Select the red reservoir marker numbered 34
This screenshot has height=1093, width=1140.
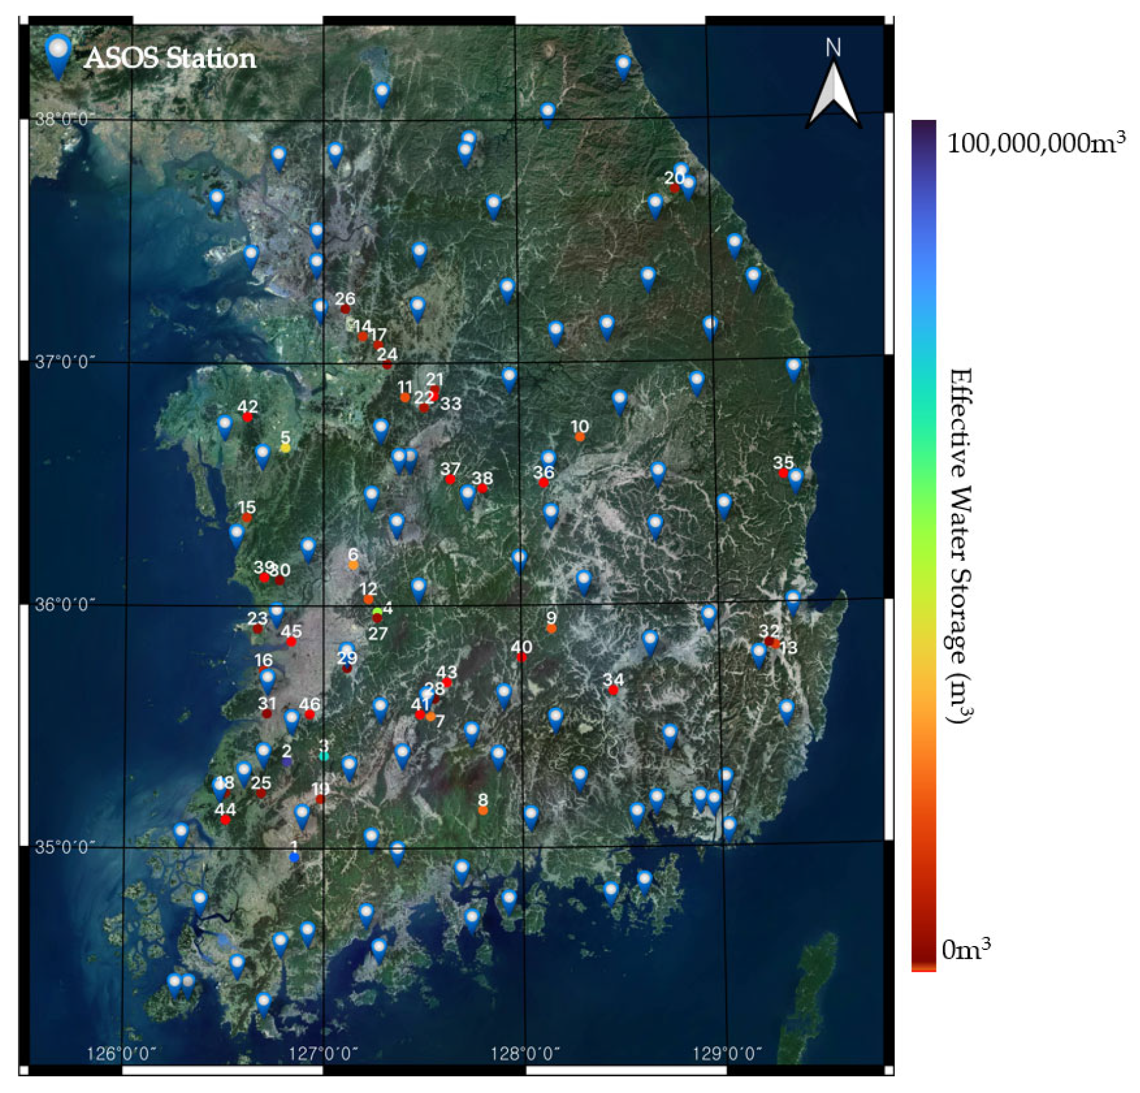point(613,691)
